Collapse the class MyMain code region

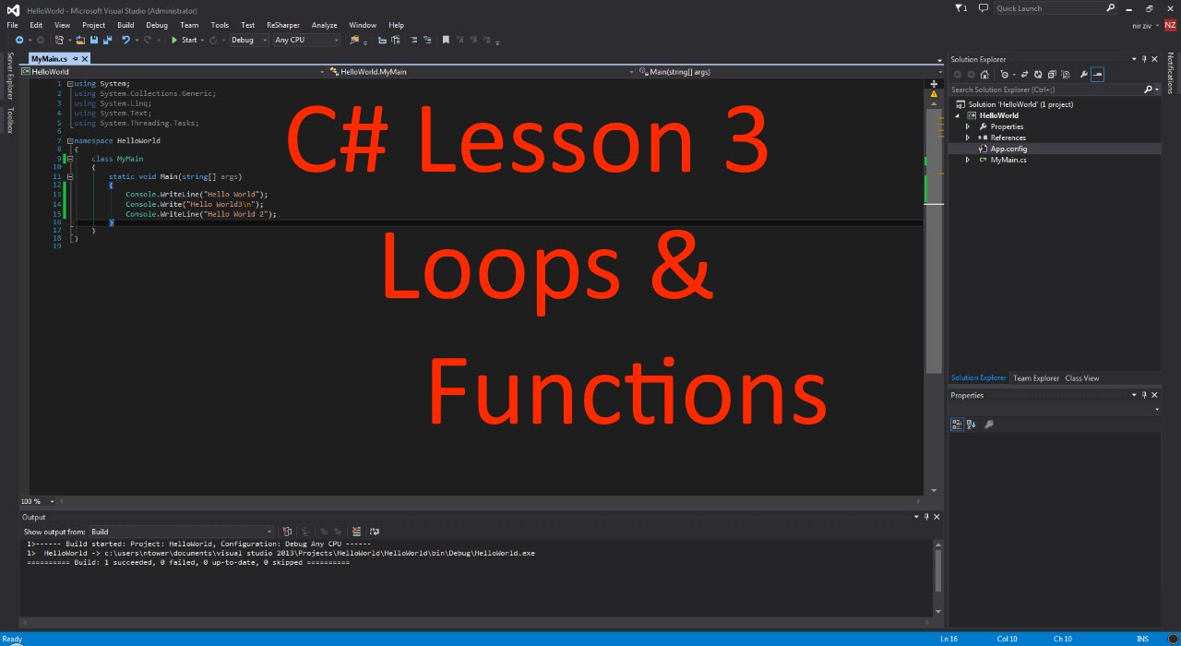(70, 159)
